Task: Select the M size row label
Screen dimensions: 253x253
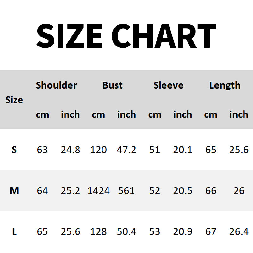Action: click(14, 191)
